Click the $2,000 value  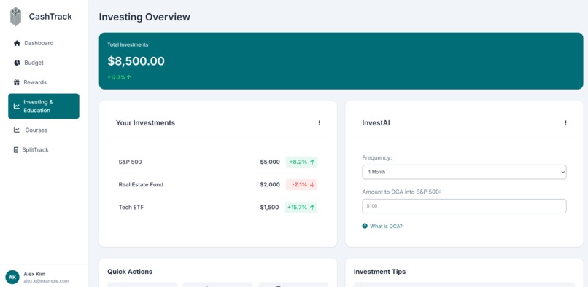coord(270,185)
